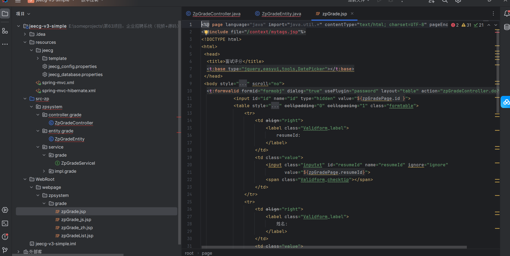Click the Search Everywhere magnifier icon
The image size is (510, 256).
[445, 1]
